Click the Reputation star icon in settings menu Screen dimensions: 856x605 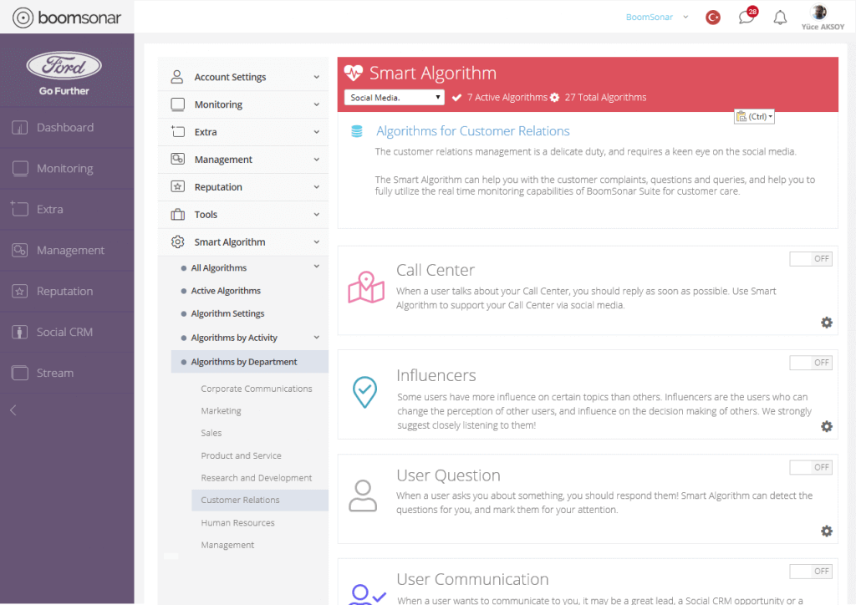tap(177, 186)
